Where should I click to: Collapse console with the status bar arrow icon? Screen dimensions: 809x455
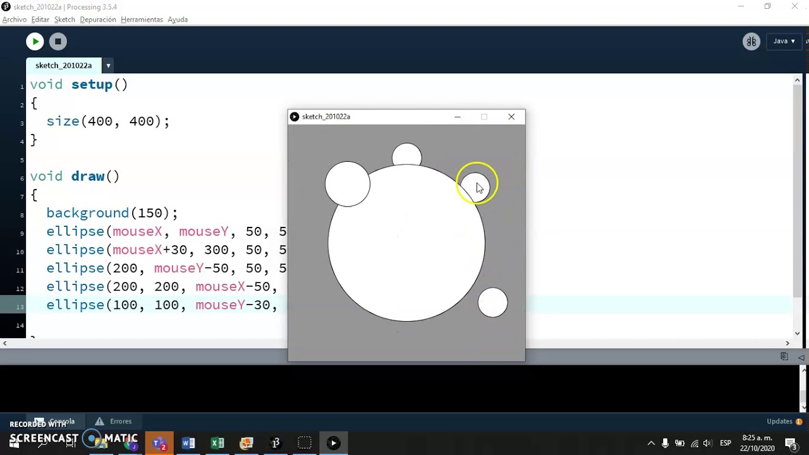801,357
